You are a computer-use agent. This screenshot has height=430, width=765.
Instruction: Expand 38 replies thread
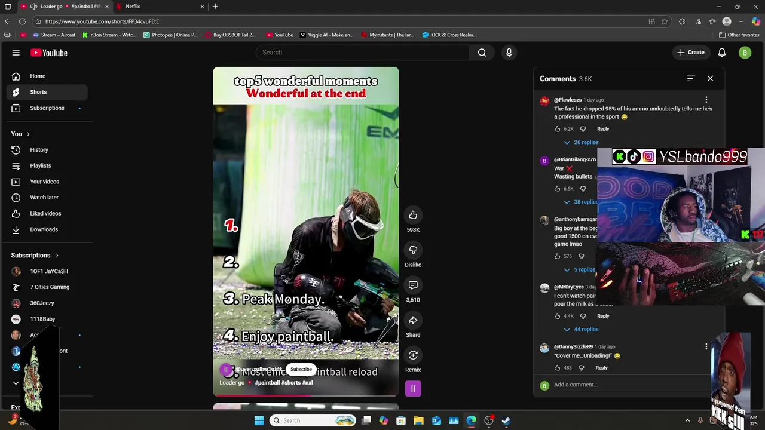pos(580,202)
